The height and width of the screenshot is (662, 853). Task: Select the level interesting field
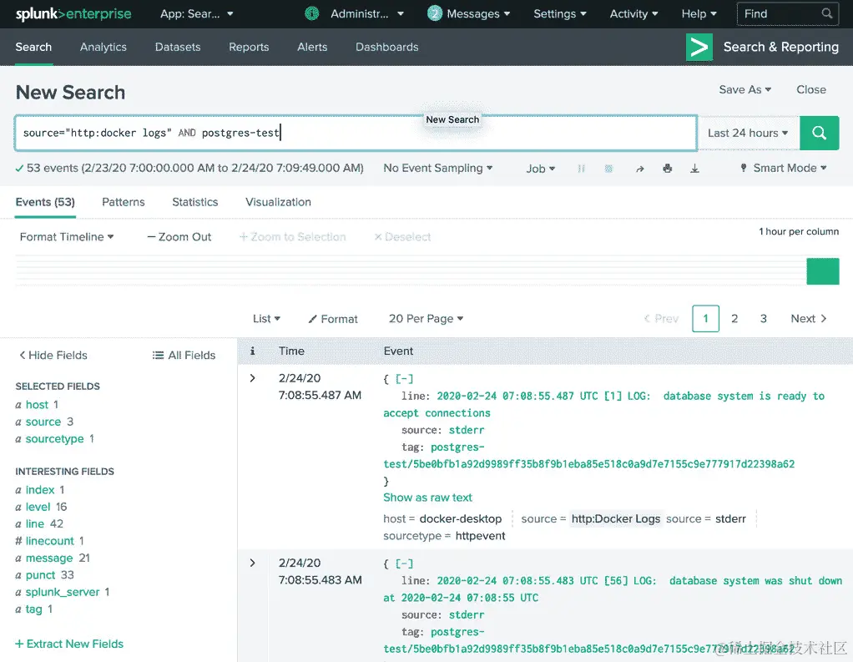click(x=38, y=507)
